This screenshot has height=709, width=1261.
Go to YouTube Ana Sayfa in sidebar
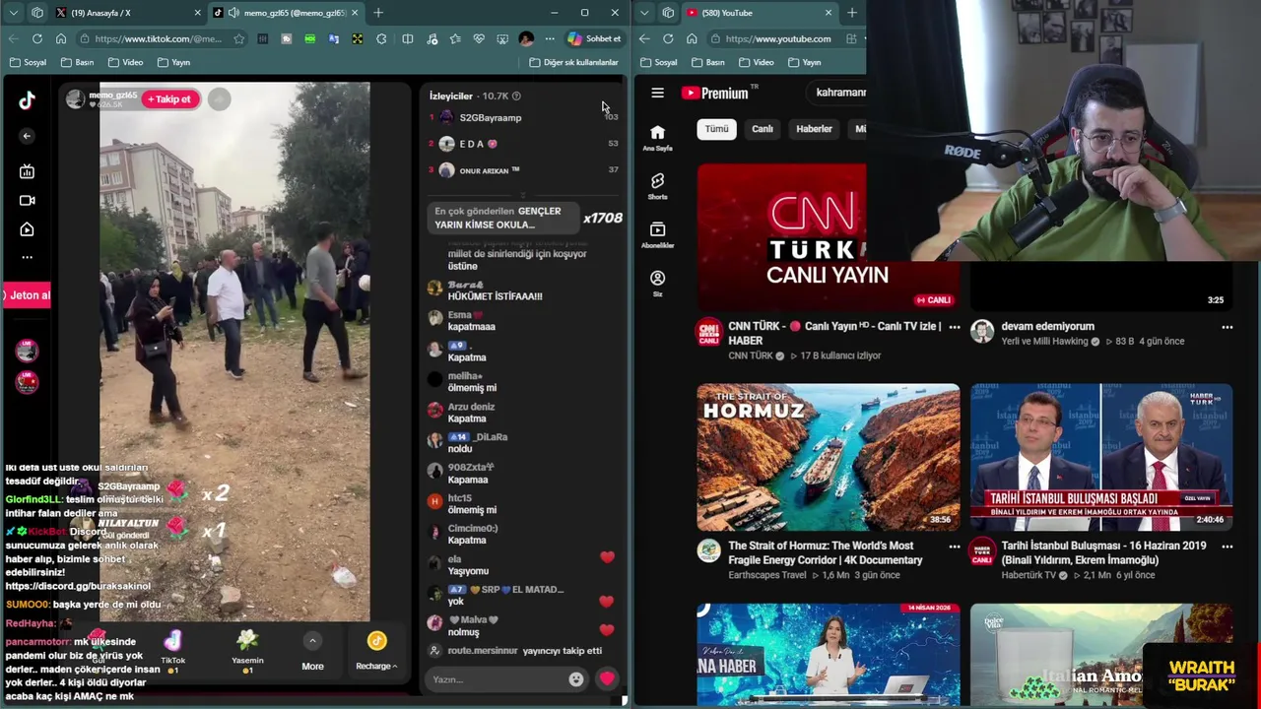point(657,138)
